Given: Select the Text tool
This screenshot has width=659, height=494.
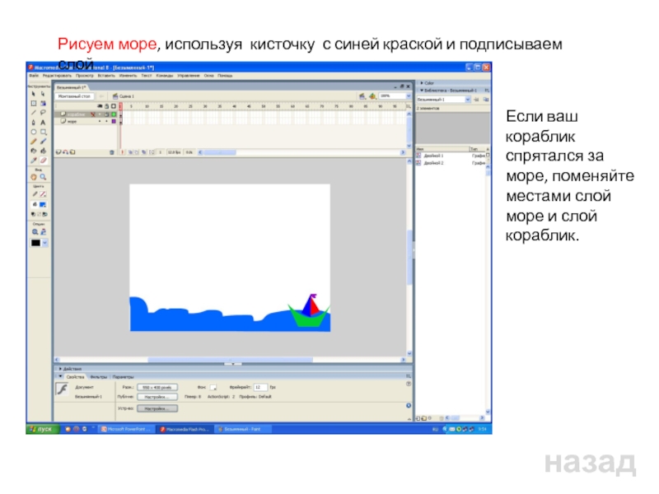Looking at the screenshot, I should pyautogui.click(x=43, y=122).
